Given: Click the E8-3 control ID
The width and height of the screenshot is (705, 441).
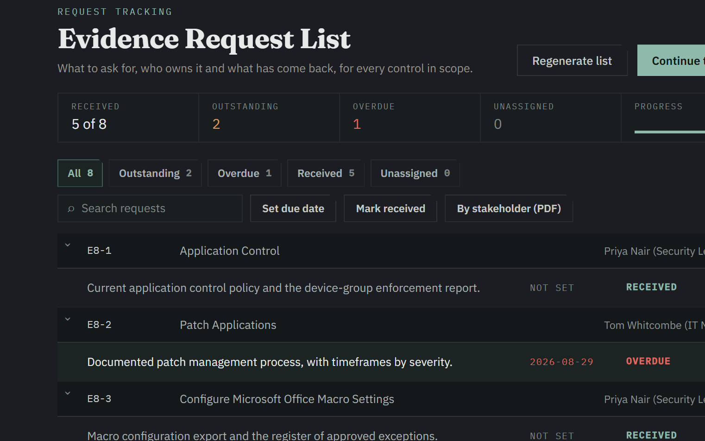Looking at the screenshot, I should click(x=99, y=399).
